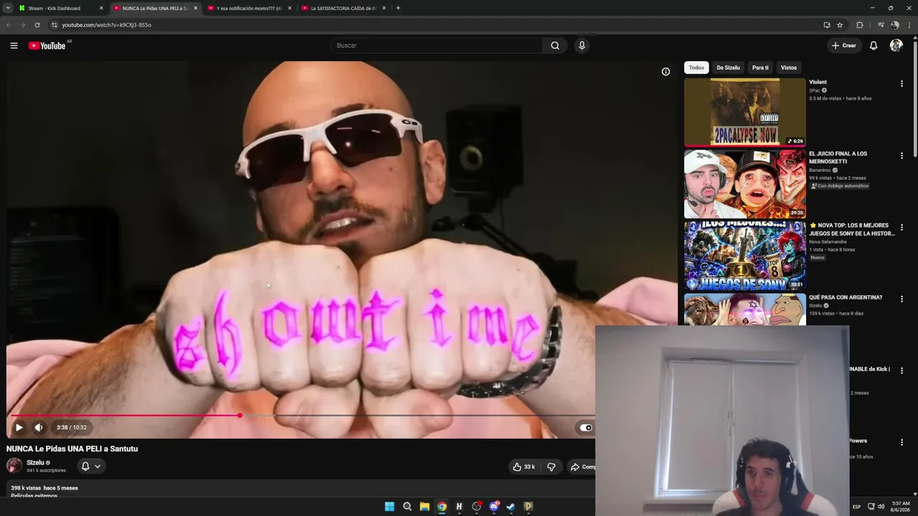Screen dimensions: 918x516
Task: Mute the video volume
Action: [39, 427]
